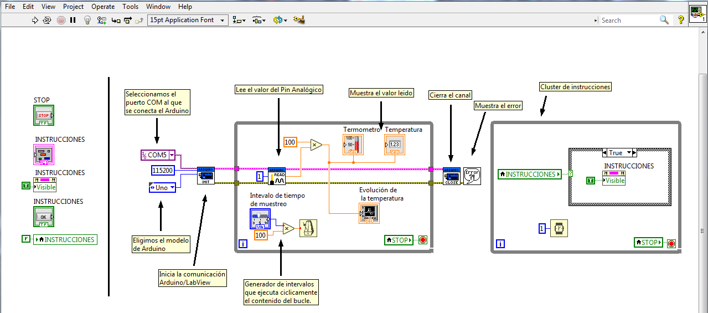Go to the previous case using left arrow

pyautogui.click(x=604, y=153)
